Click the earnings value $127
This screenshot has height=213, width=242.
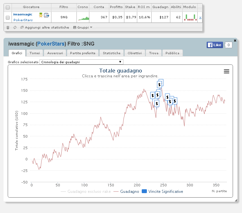(164, 17)
